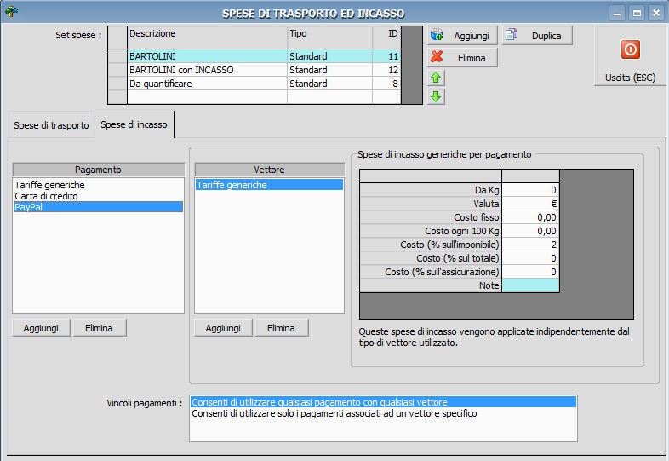This screenshot has width=669, height=461.
Task: Select PayPal in the Pagamento list
Action: click(98, 207)
